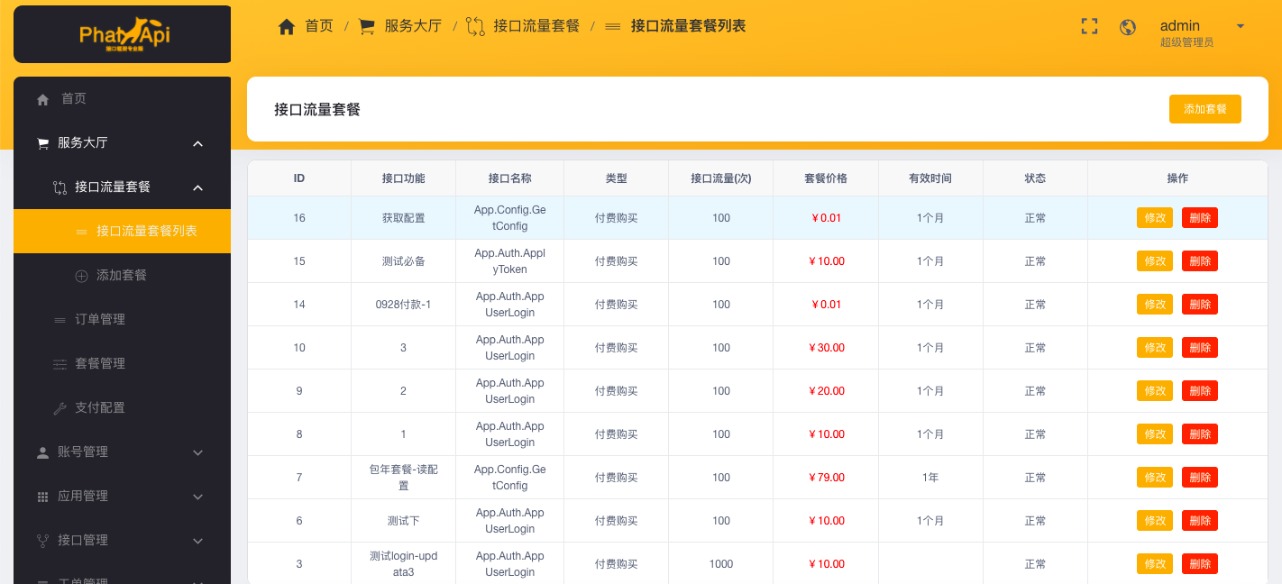Click the fullscreen toggle icon
Image resolution: width=1282 pixels, height=584 pixels.
click(1089, 27)
